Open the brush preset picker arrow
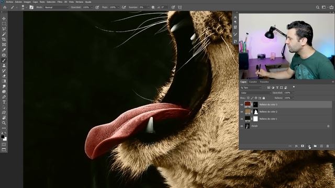335x188 pixels. pyautogui.click(x=26, y=7)
